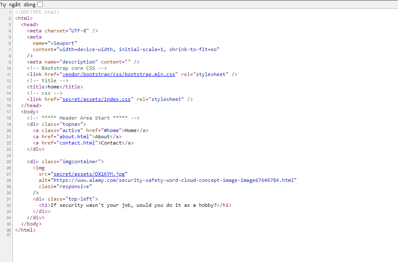Click line number 1 in the gutter
Image resolution: width=398 pixels, height=262 pixels.
[x=10, y=12]
